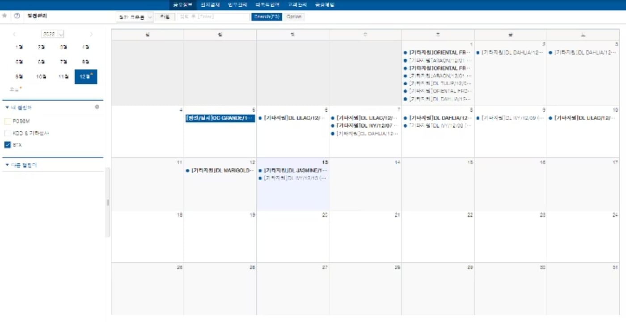Select month 11월 in mini calendar
The height and width of the screenshot is (322, 626).
point(63,77)
